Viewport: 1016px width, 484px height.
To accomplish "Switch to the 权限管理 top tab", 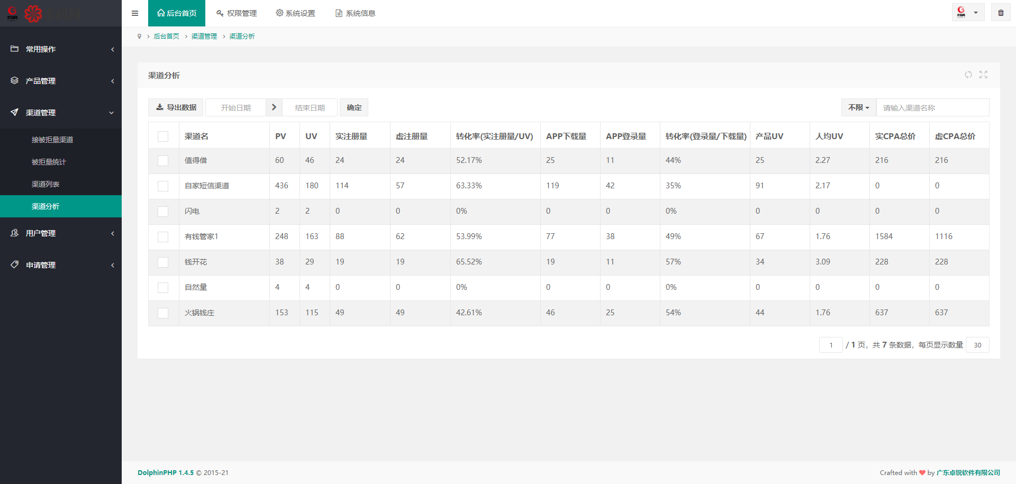I will 237,13.
